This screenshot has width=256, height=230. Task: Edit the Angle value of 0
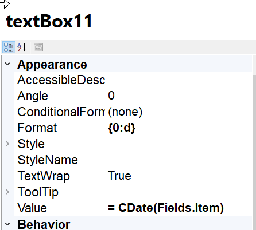coord(179,96)
